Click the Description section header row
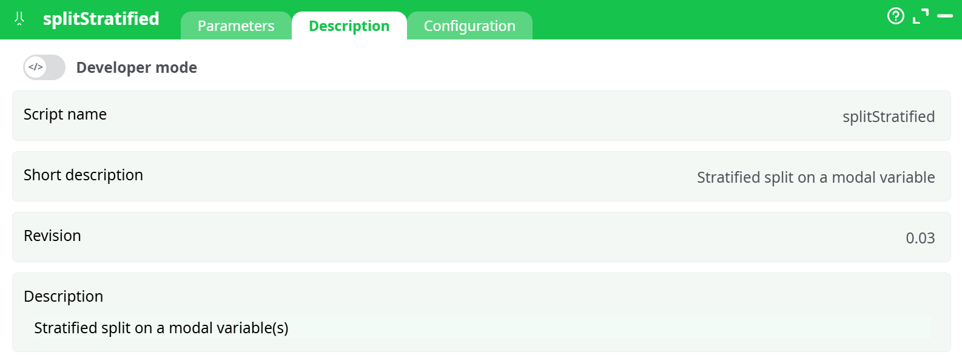962x363 pixels. click(x=63, y=296)
